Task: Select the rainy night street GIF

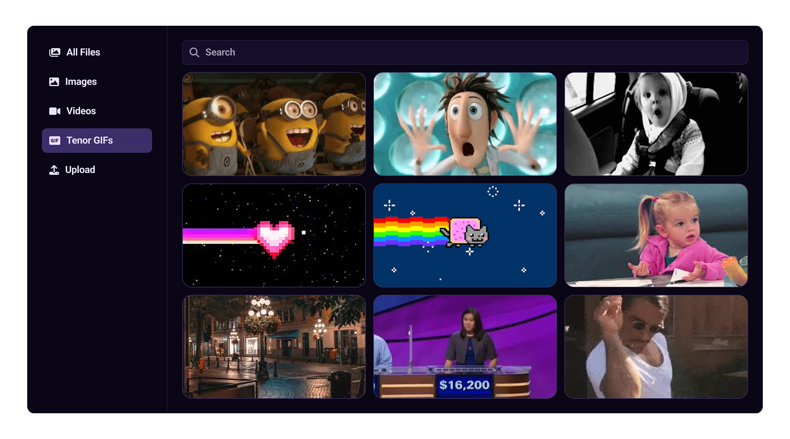Action: tap(274, 347)
